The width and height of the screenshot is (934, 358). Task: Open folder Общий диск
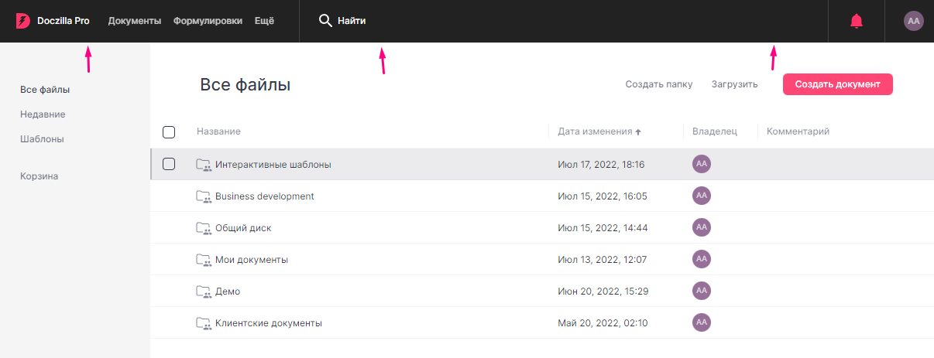click(x=243, y=228)
